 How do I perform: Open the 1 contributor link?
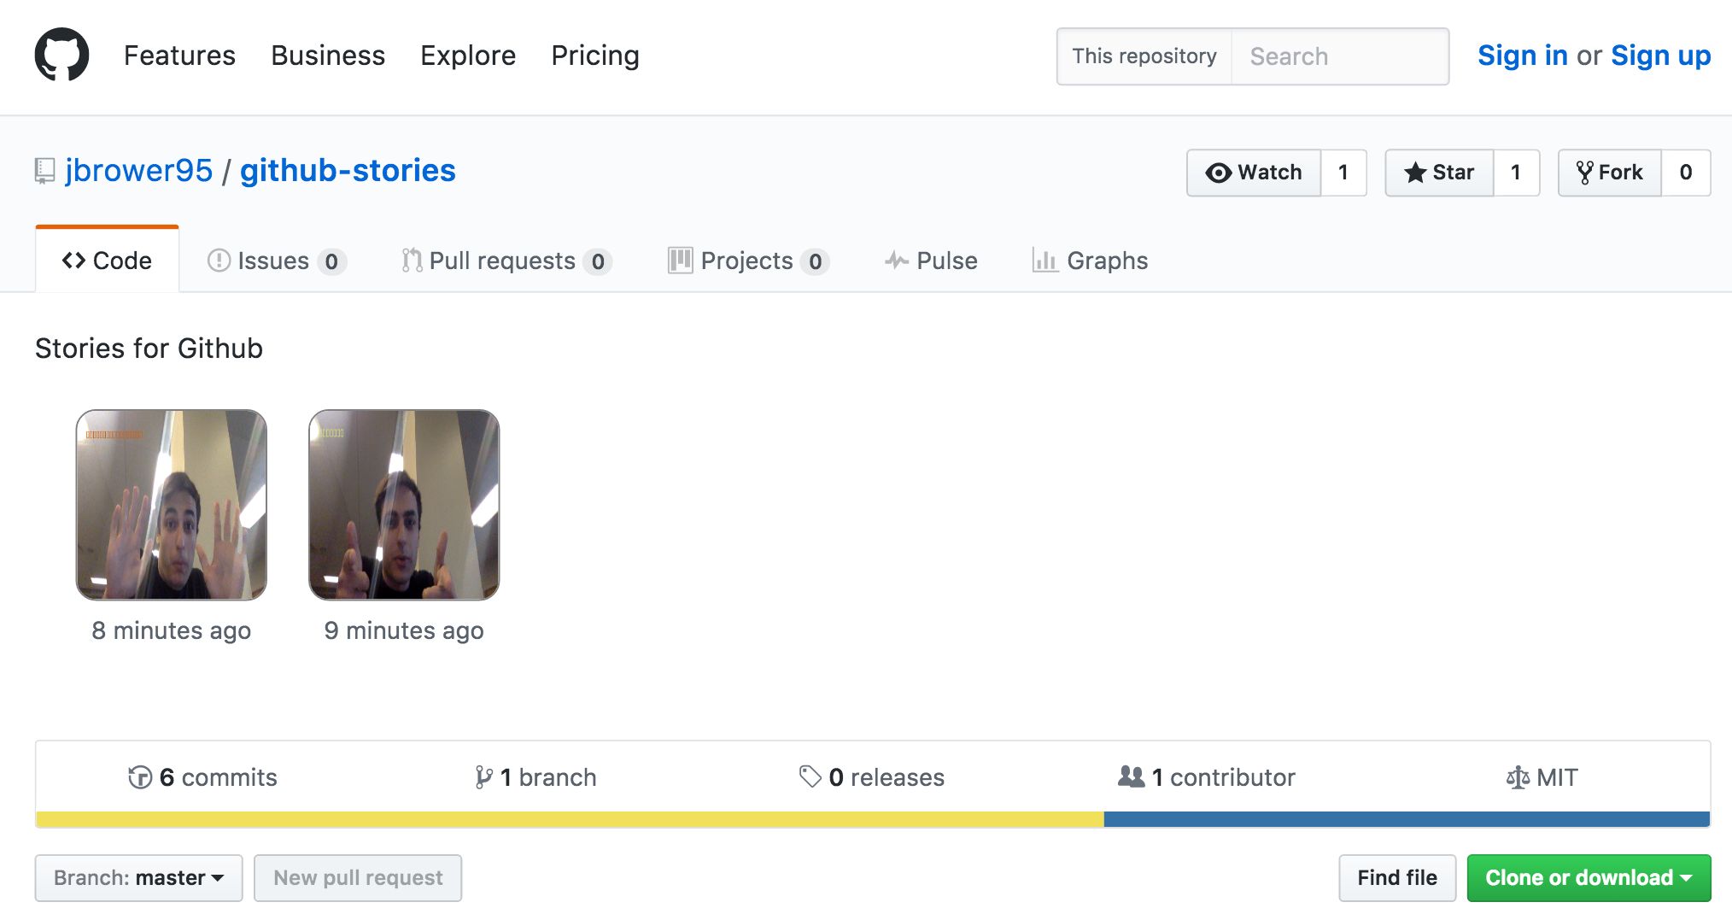click(1207, 777)
